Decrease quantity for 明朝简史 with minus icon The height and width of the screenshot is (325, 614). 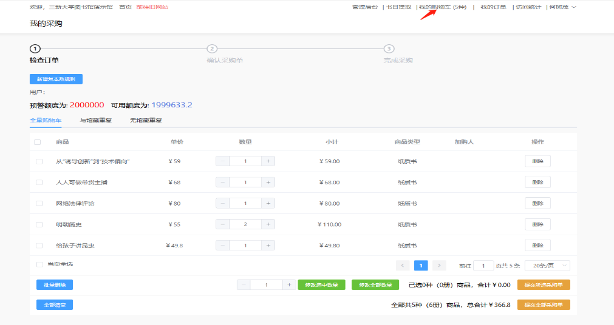tap(222, 224)
